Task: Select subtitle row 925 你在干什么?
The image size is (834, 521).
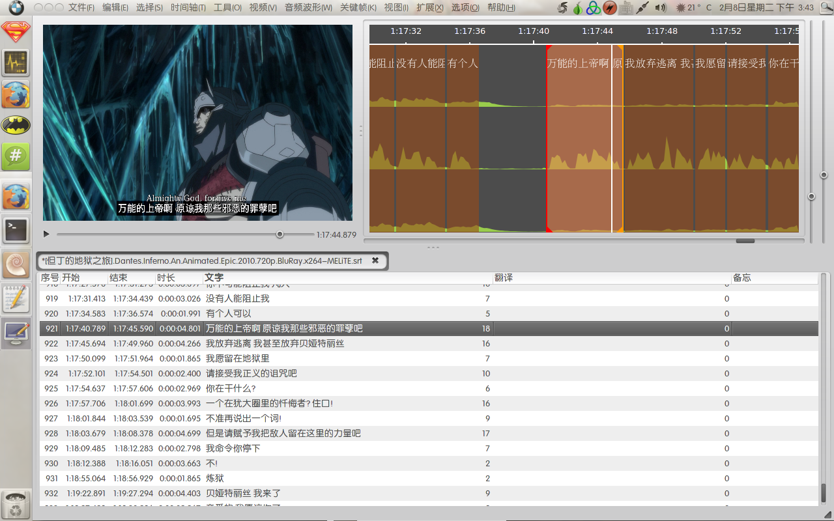Action: click(x=429, y=388)
